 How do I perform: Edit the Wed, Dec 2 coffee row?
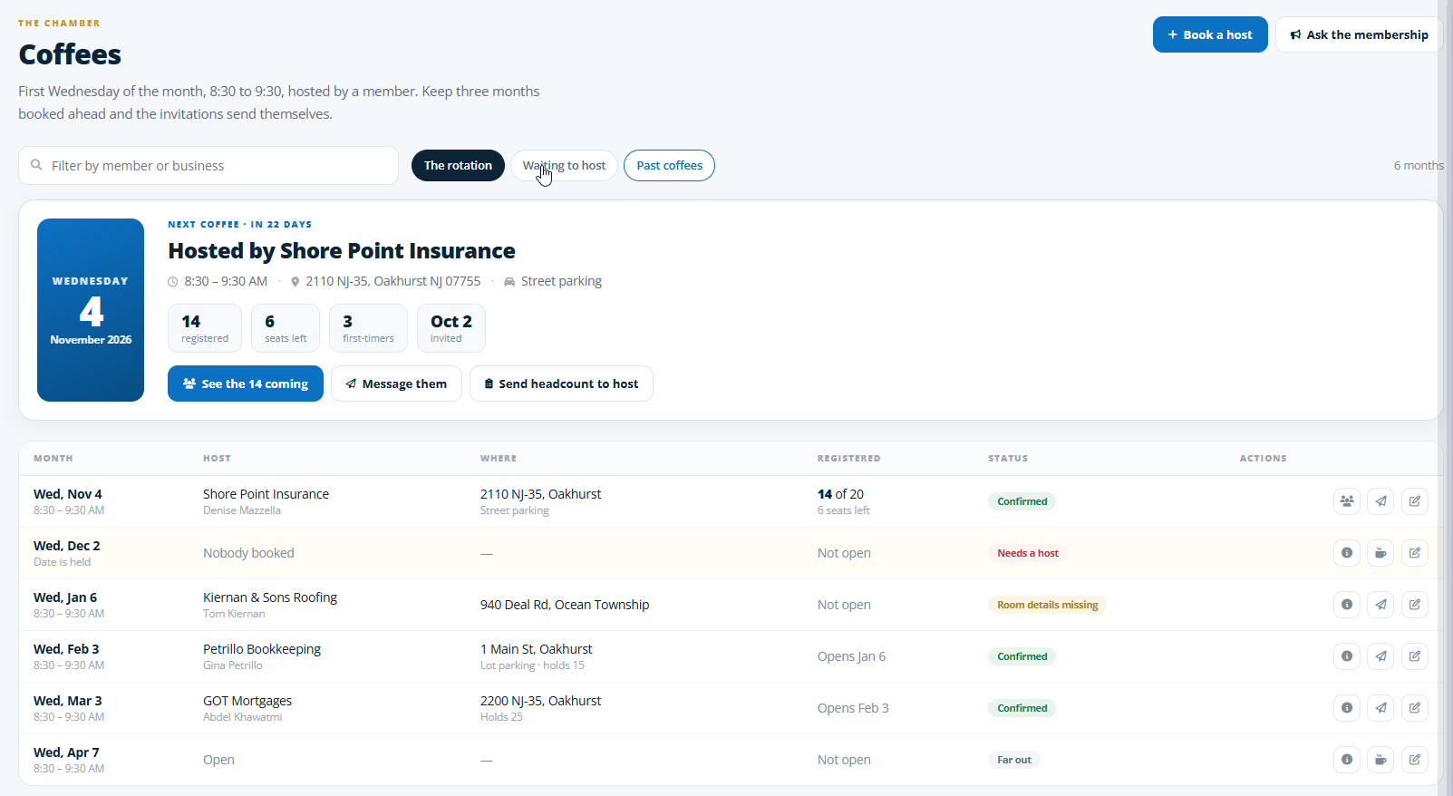click(1415, 553)
